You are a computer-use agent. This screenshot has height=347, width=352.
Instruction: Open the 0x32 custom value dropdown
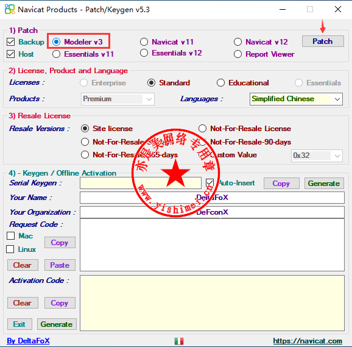tap(317, 156)
